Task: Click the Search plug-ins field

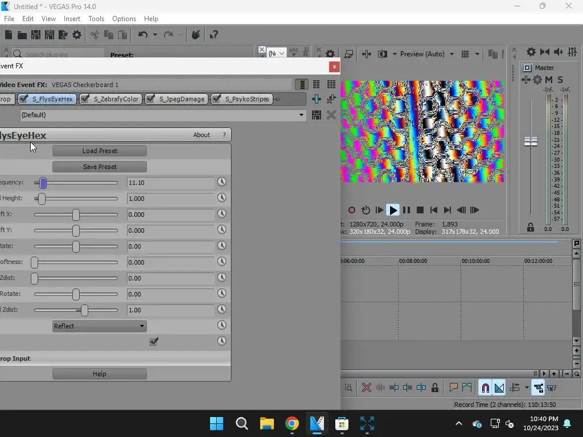Action: 58,54
